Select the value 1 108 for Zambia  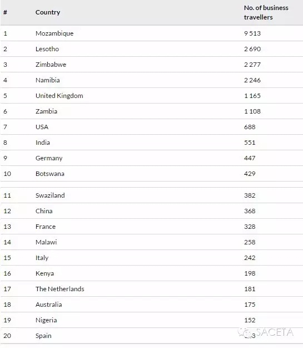[252, 111]
